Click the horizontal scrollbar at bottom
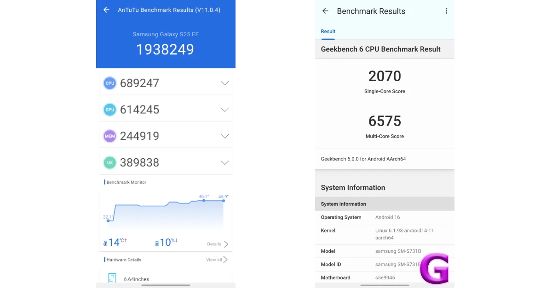This screenshot has width=552, height=288. 166,286
